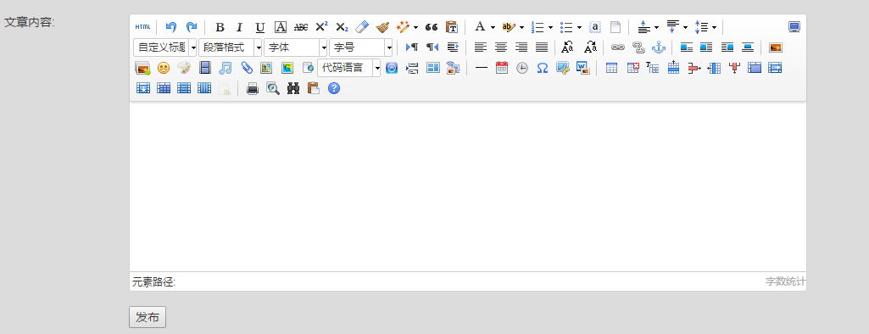Viewport: 869px width, 334px height.
Task: Toggle underline formatting
Action: point(260,27)
